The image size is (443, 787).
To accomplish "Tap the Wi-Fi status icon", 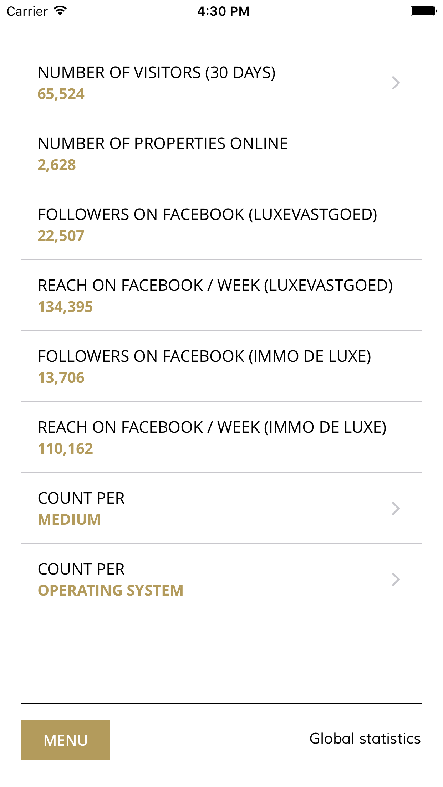I will click(60, 11).
